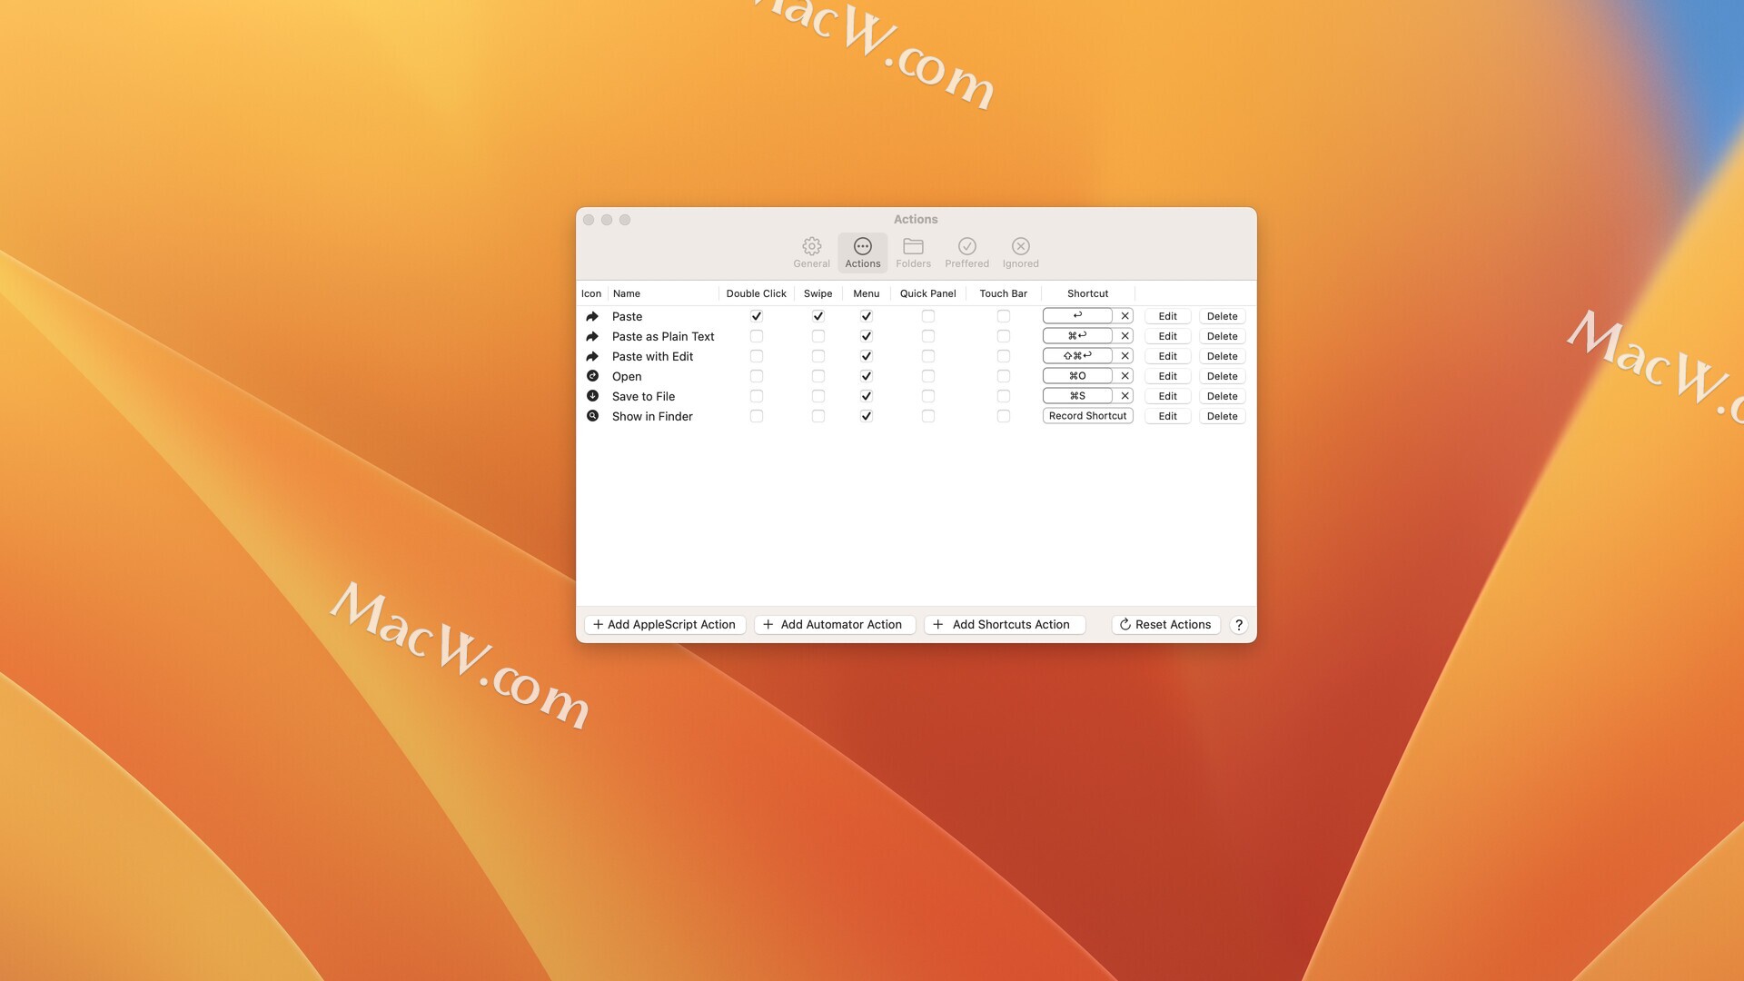The width and height of the screenshot is (1744, 981).
Task: Click the Paste with Edit icon
Action: (x=592, y=356)
